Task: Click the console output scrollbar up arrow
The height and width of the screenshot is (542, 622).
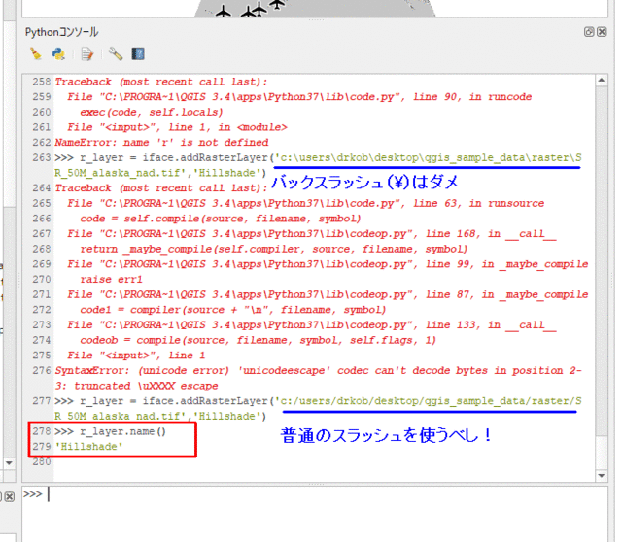Action: coord(602,80)
